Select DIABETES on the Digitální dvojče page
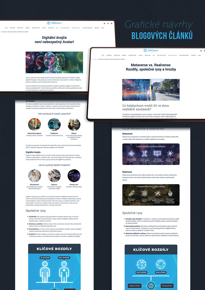Viewport: 205px width, 290px height. (x=27, y=28)
